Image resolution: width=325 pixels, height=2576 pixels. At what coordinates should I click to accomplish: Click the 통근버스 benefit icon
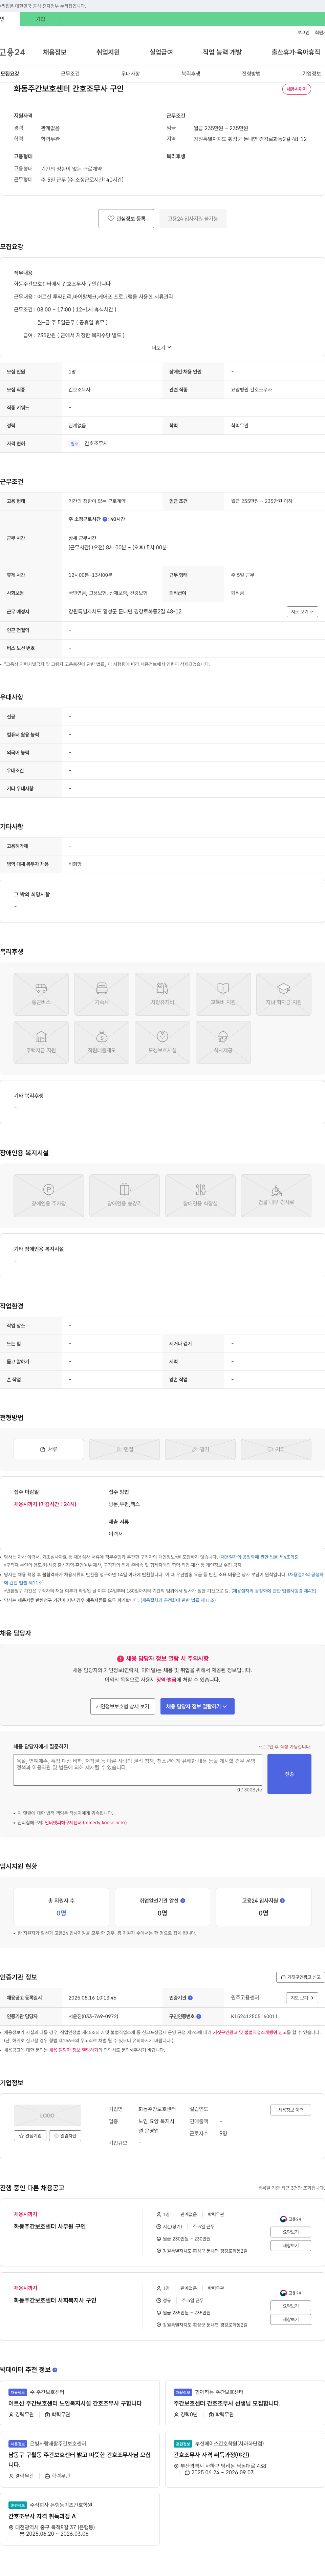pos(41,994)
